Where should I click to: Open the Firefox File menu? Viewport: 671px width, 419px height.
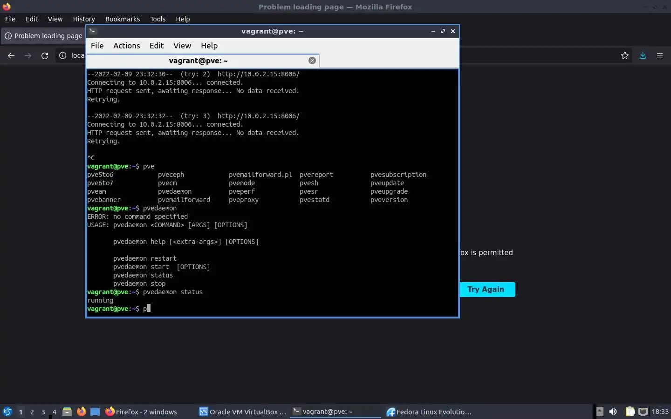pos(10,19)
